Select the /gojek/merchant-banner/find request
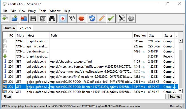This screenshot has height=109, width=186. click(x=90, y=67)
